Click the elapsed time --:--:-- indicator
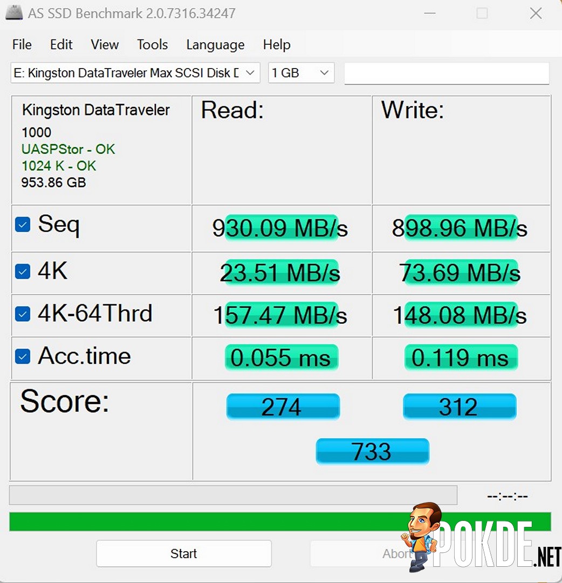Viewport: 562px width, 583px height. click(508, 497)
